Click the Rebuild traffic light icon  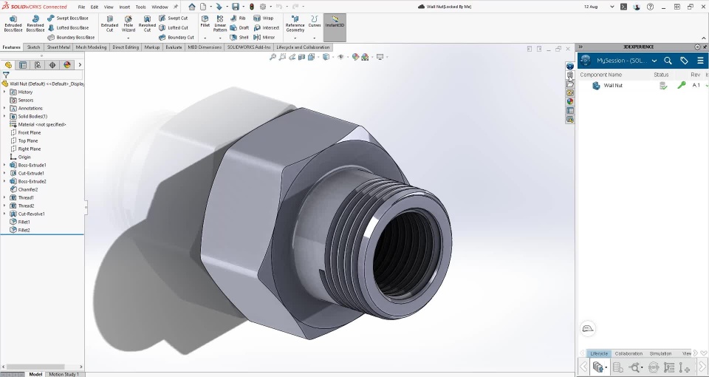click(251, 7)
